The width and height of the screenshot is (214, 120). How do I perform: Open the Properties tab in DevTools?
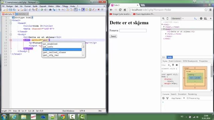[203, 61]
